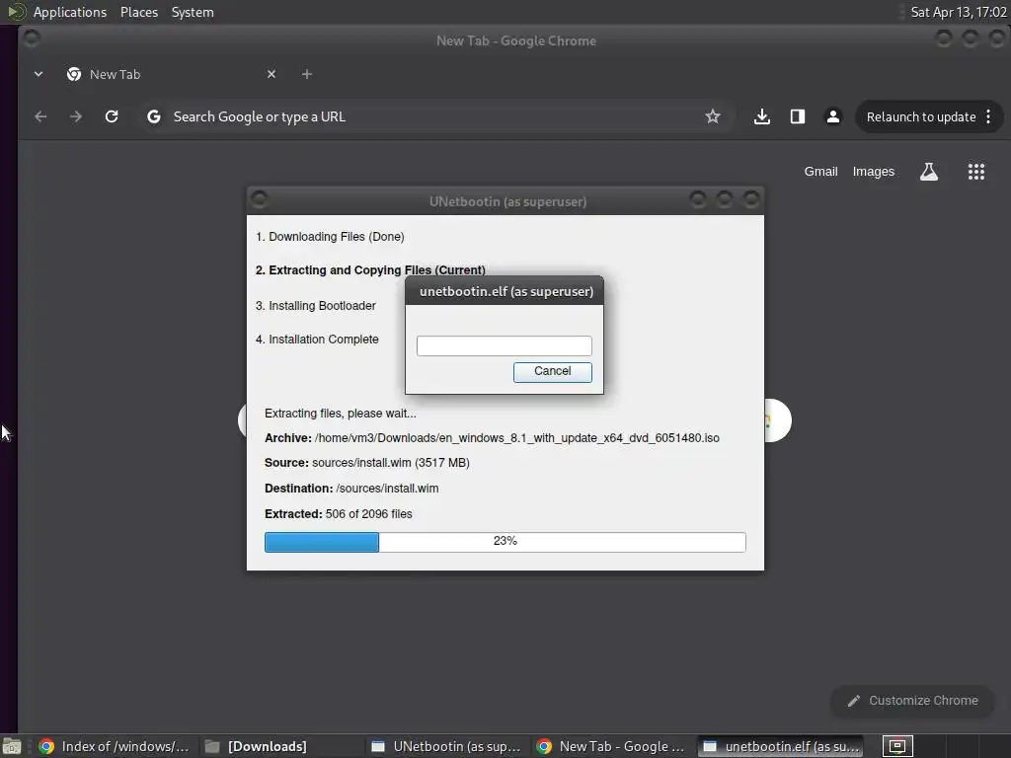1011x758 pixels.
Task: Click the date and time clock
Action: coord(958,12)
